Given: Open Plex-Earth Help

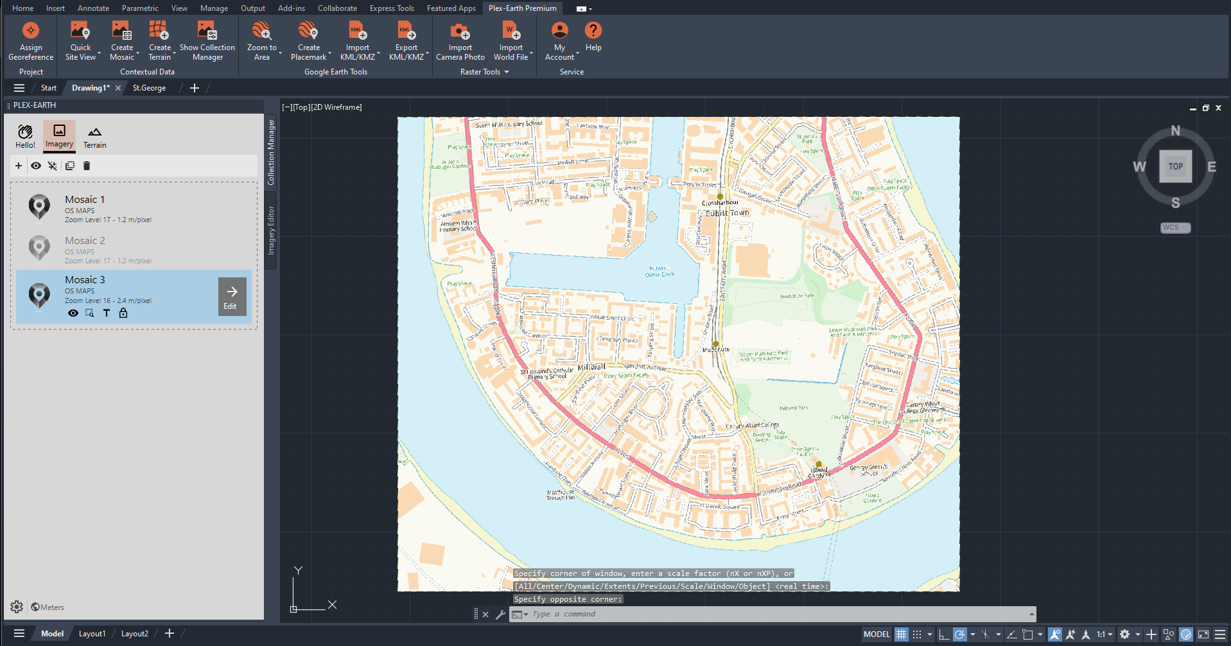Looking at the screenshot, I should click(593, 37).
